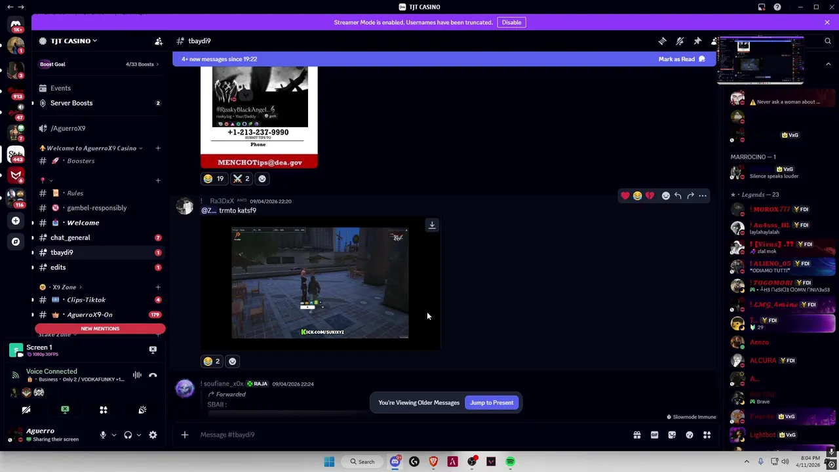Disconnect from voice call

click(153, 375)
